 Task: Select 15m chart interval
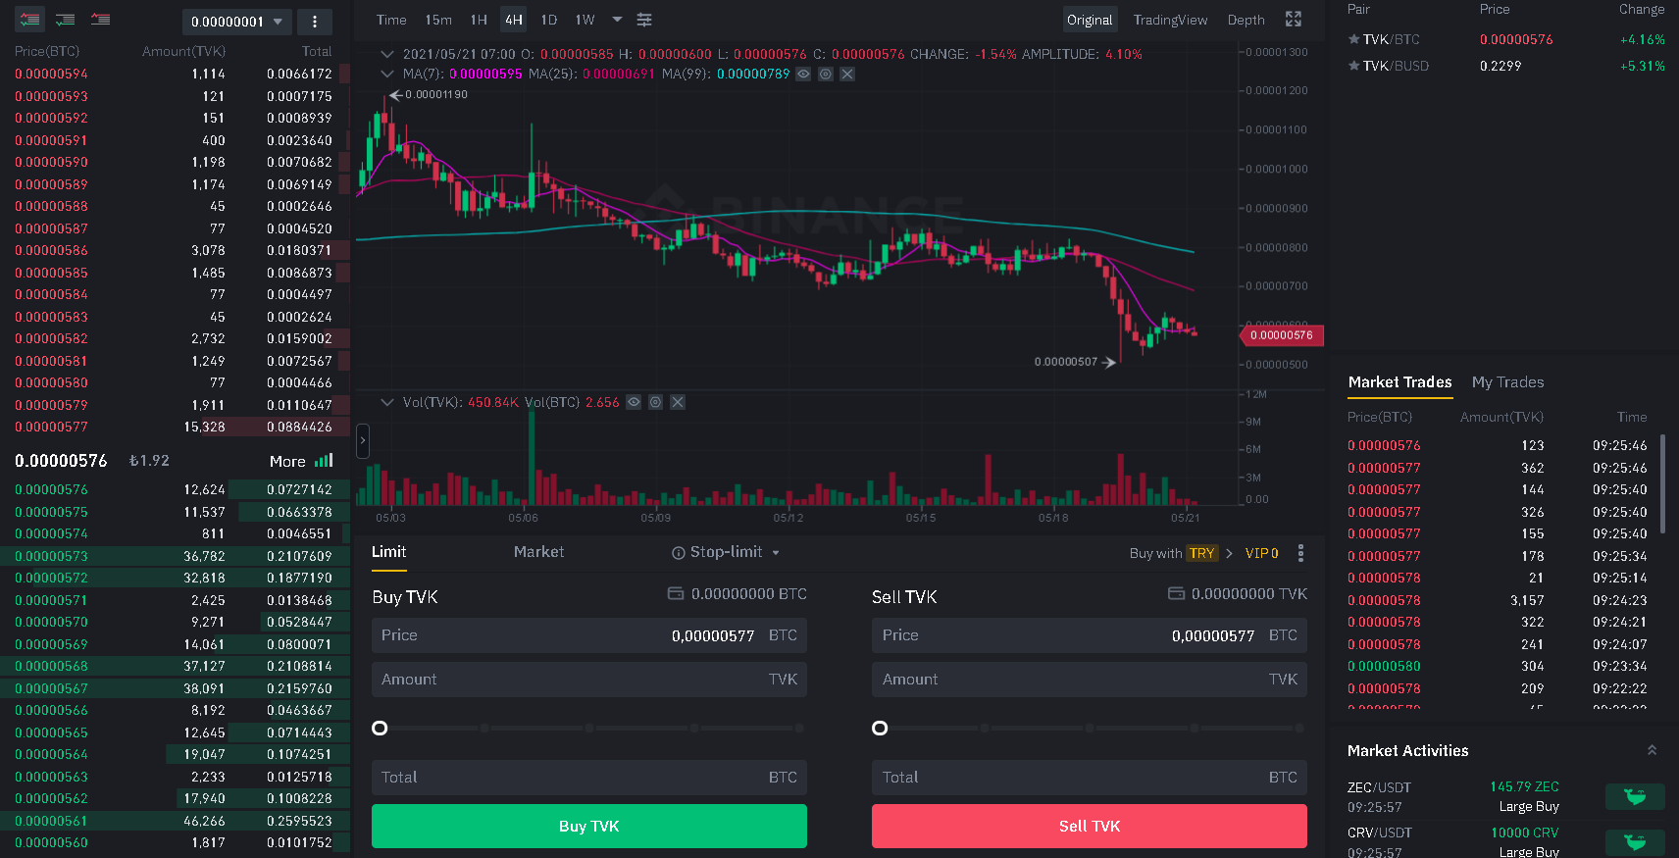[438, 20]
